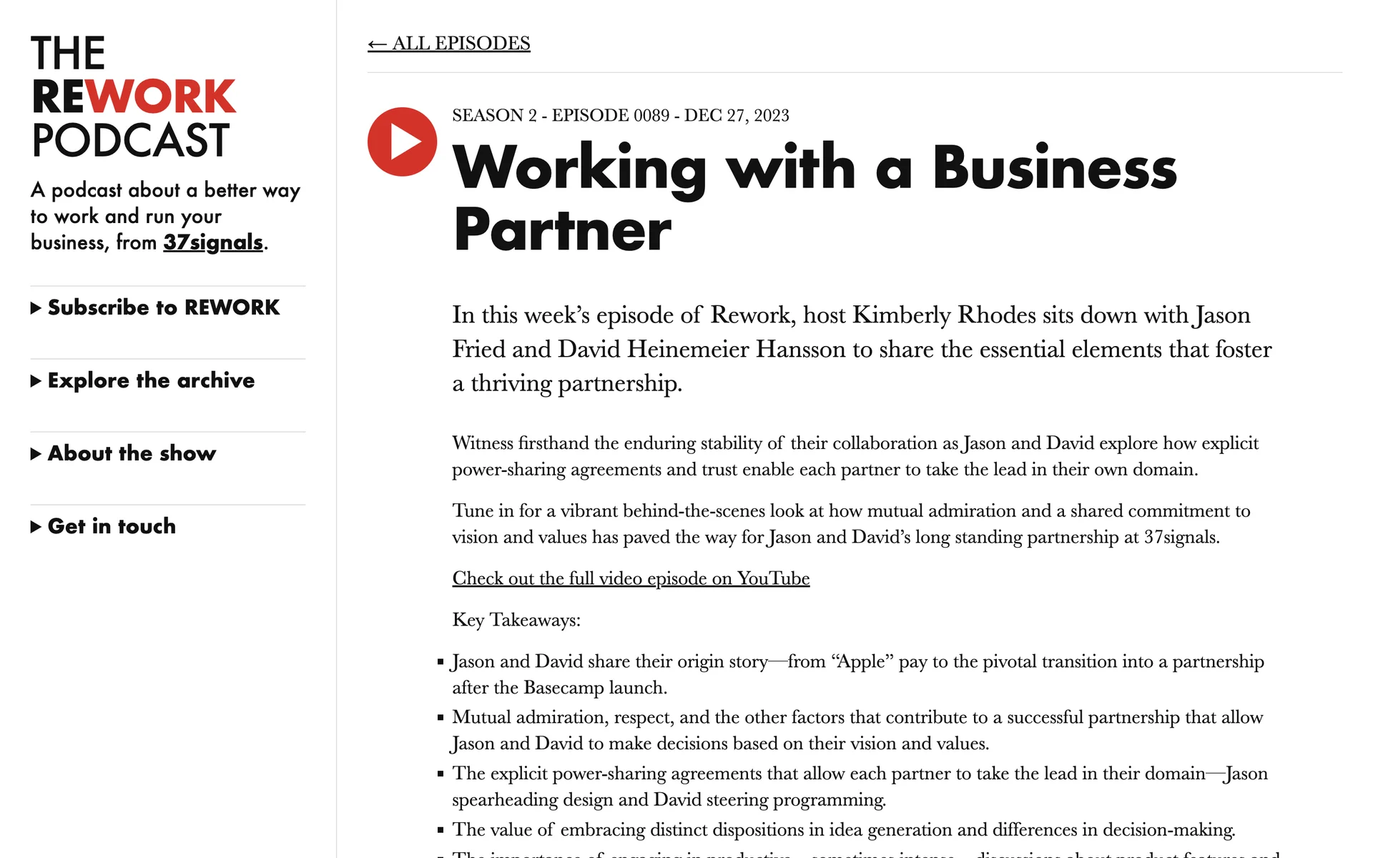Click the Season 2 Episode 0089 date line
Viewport: 1373px width, 858px height.
click(620, 116)
